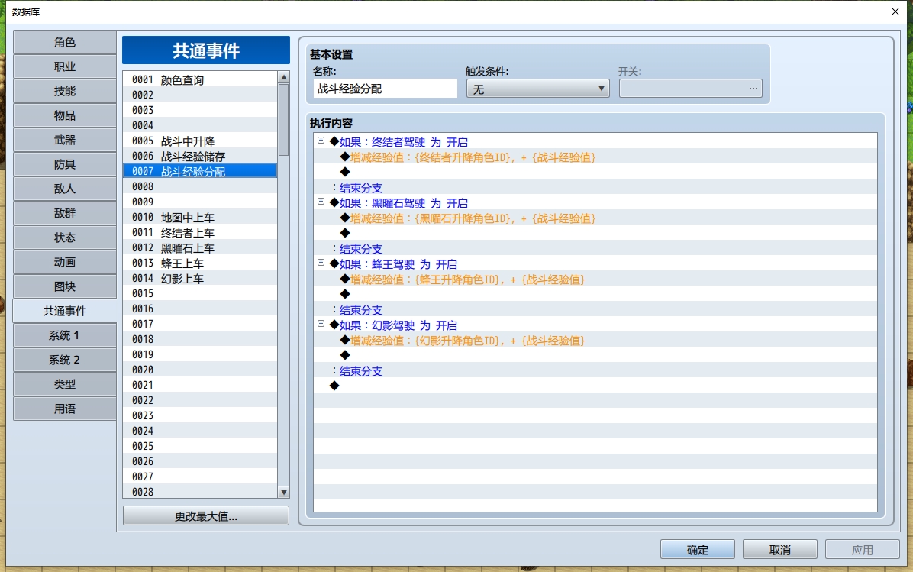Select event 0007 战斗经验分配

coord(200,171)
